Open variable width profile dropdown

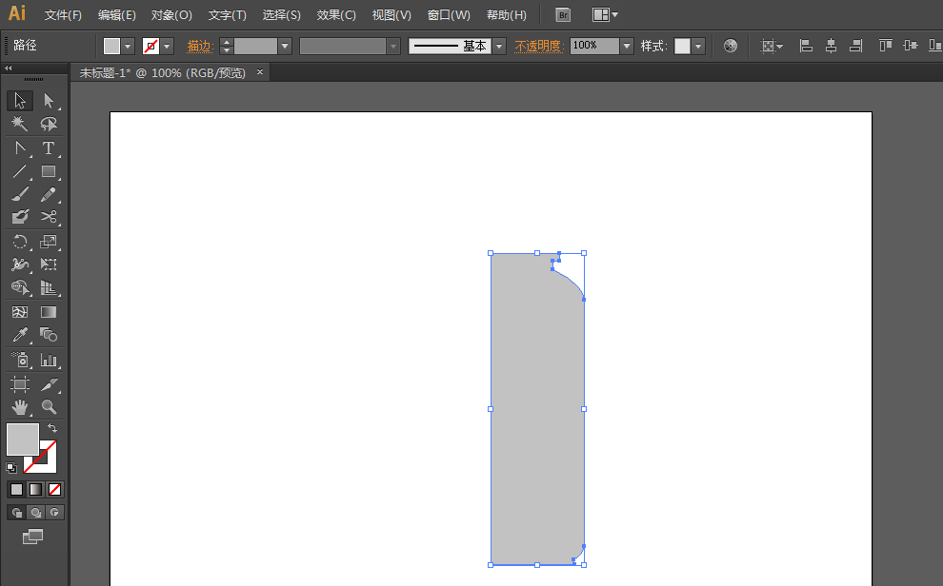[x=393, y=47]
